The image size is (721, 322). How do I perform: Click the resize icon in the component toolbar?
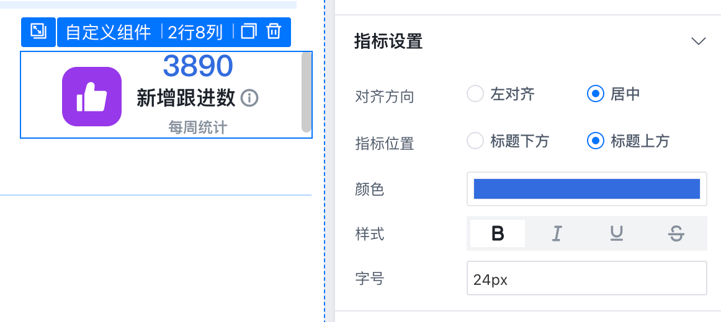(x=38, y=31)
